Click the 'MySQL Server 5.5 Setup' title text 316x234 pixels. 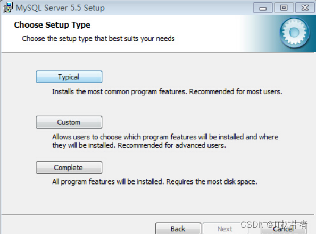60,8
